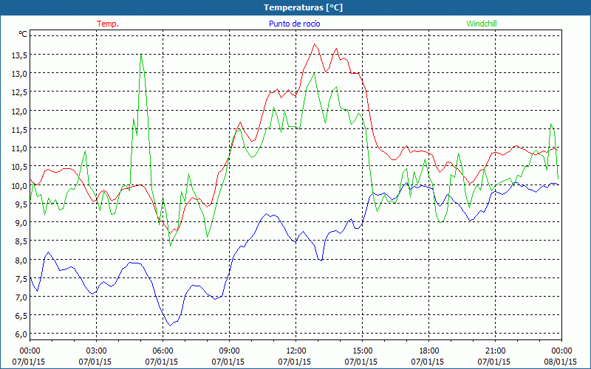Select the 06:00 time axis label

[163, 351]
